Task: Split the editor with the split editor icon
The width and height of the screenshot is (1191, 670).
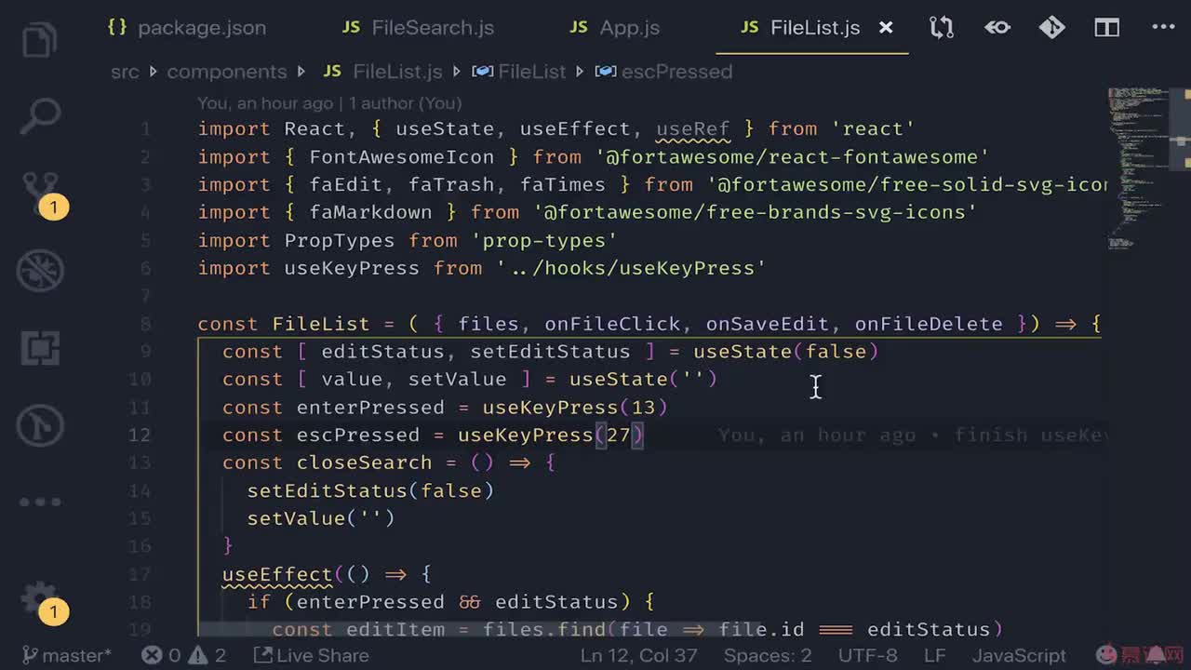Action: coord(1107,28)
